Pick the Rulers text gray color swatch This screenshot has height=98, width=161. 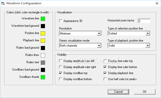(x=43, y=62)
